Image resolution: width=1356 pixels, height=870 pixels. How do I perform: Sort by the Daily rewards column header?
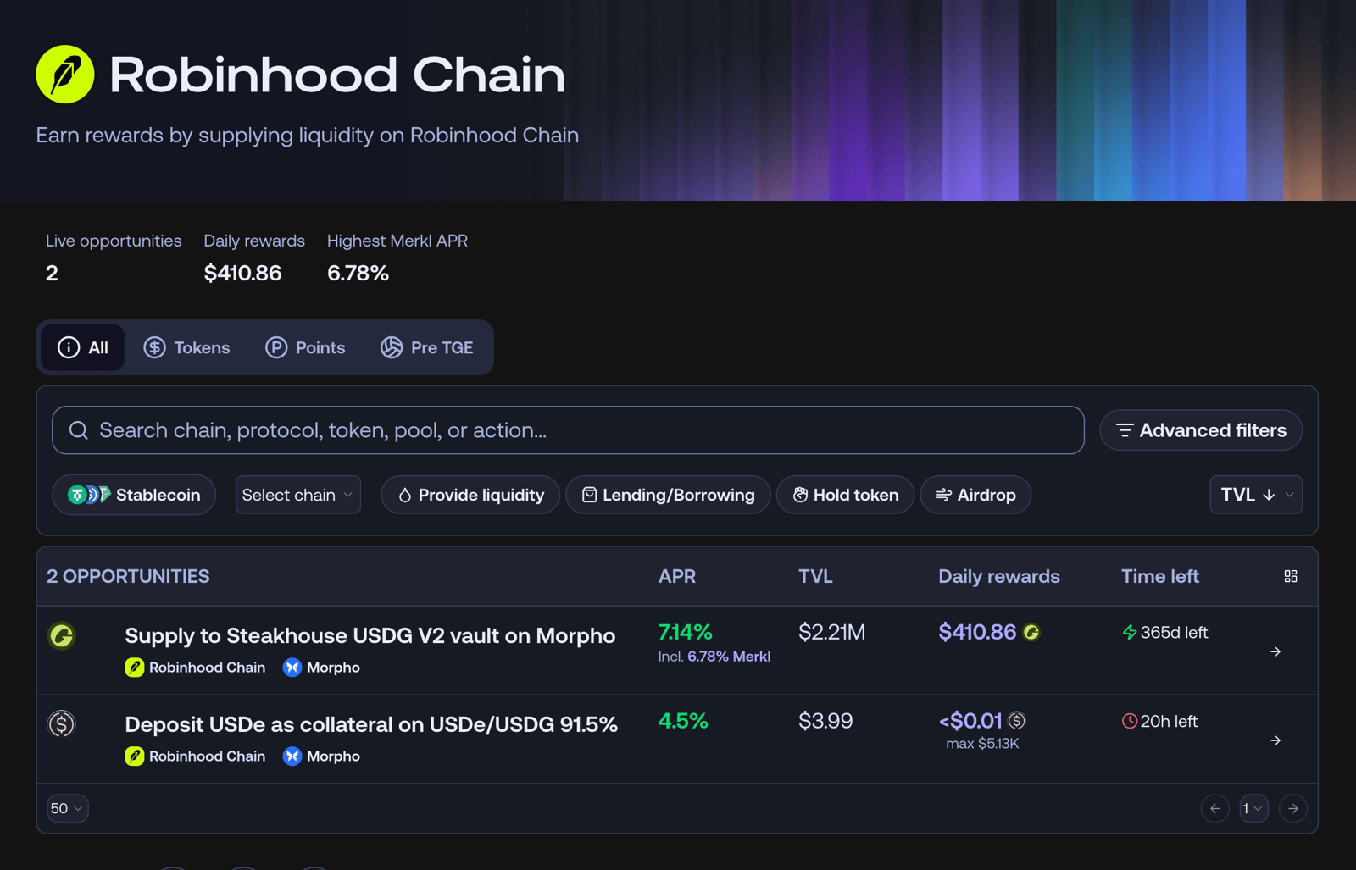[x=999, y=576]
